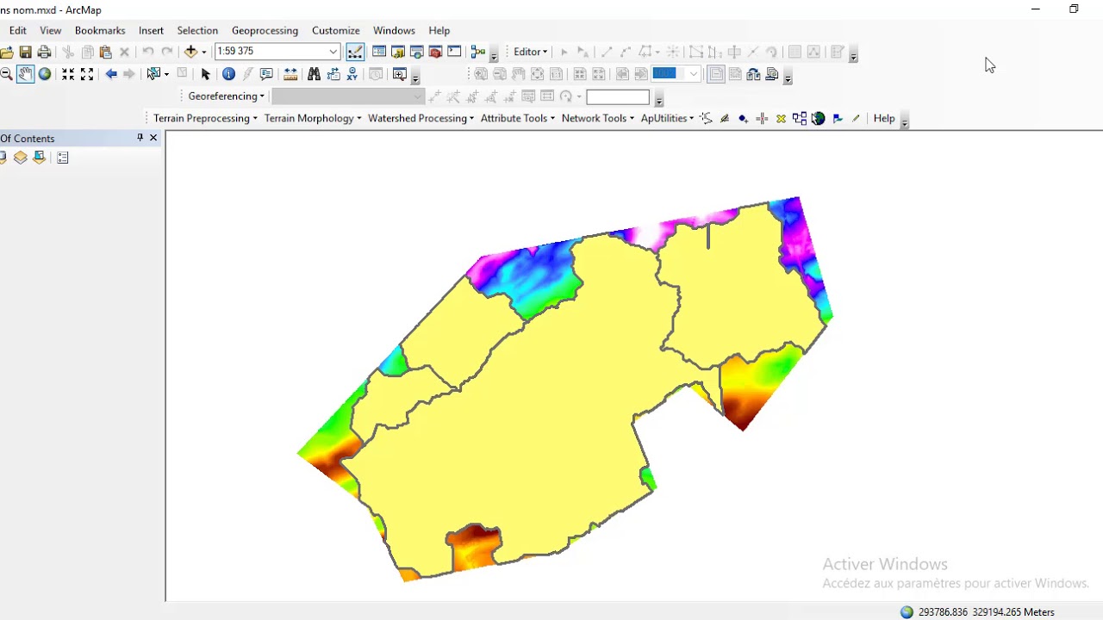
Task: Click the Arc Hydro globe icon
Action: [818, 118]
